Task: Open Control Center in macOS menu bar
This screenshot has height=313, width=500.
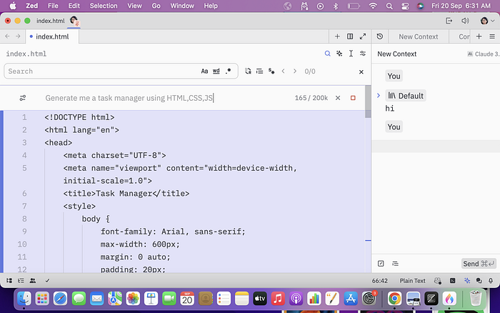Action: point(405,6)
